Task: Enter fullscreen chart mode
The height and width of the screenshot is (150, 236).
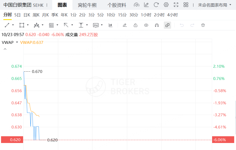Action: pos(176,5)
